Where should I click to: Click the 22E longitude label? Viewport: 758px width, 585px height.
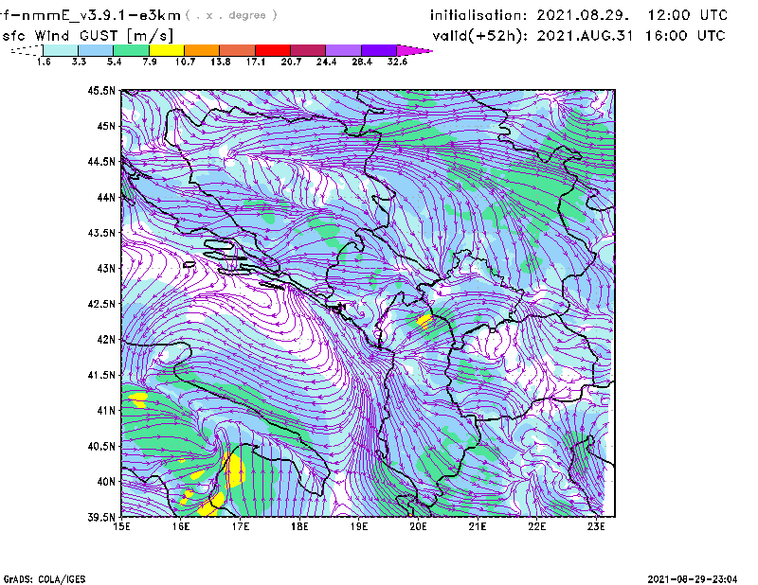[x=537, y=526]
